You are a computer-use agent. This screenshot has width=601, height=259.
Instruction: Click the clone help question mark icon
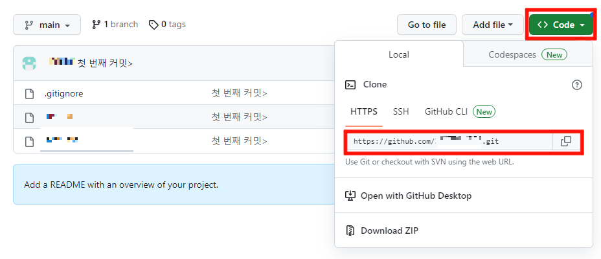(577, 85)
